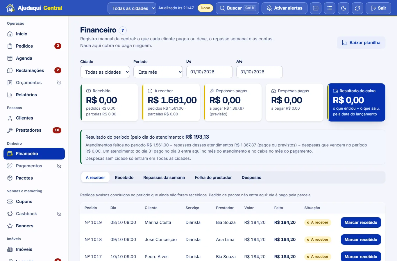The image size is (397, 261).
Task: Select the Despesas tab
Action: 251,177
